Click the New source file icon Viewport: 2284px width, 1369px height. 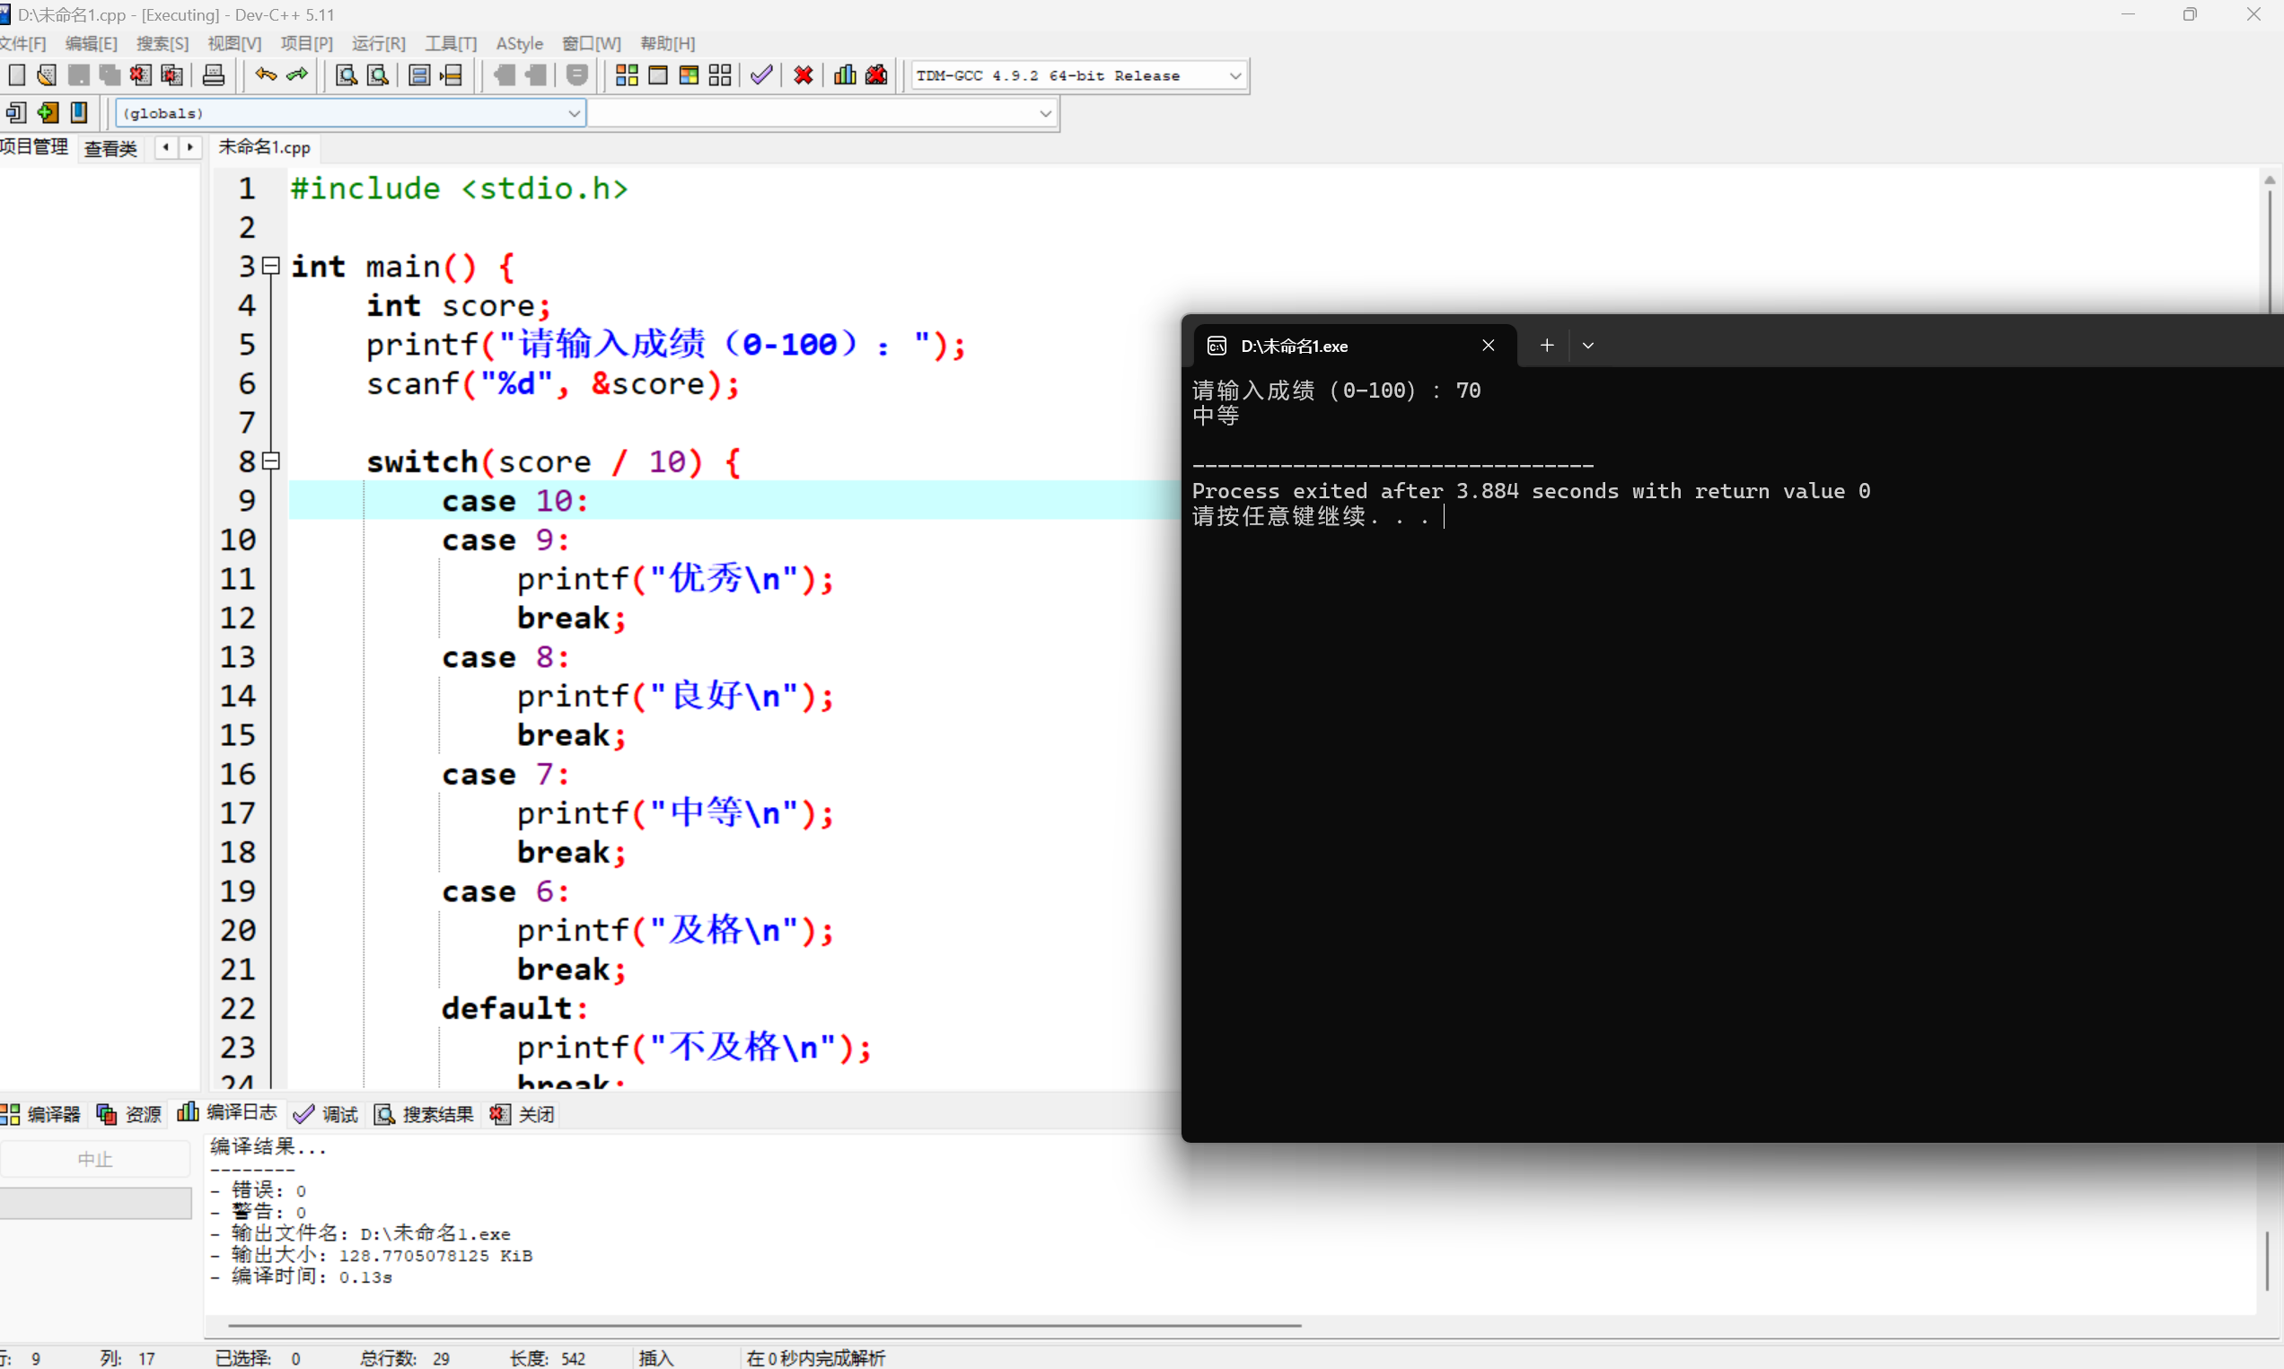tap(16, 75)
